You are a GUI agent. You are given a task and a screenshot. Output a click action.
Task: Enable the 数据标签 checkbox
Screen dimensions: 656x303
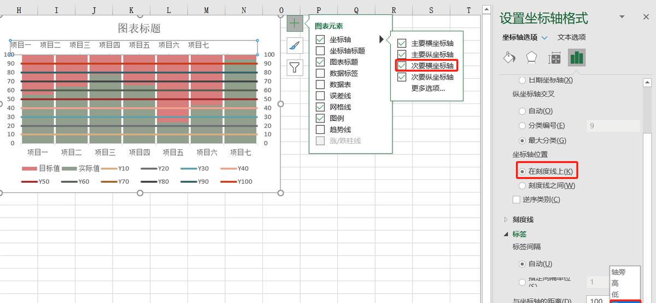320,73
